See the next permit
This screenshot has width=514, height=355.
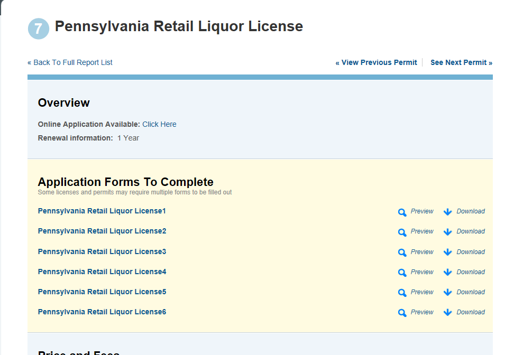point(461,62)
